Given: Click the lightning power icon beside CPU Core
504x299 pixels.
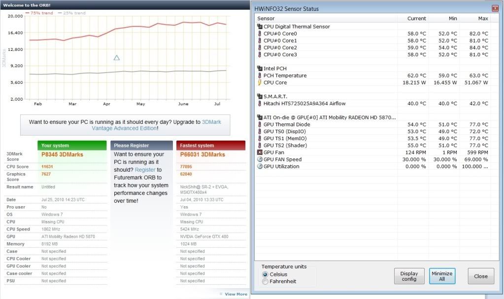Looking at the screenshot, I should pyautogui.click(x=260, y=82).
